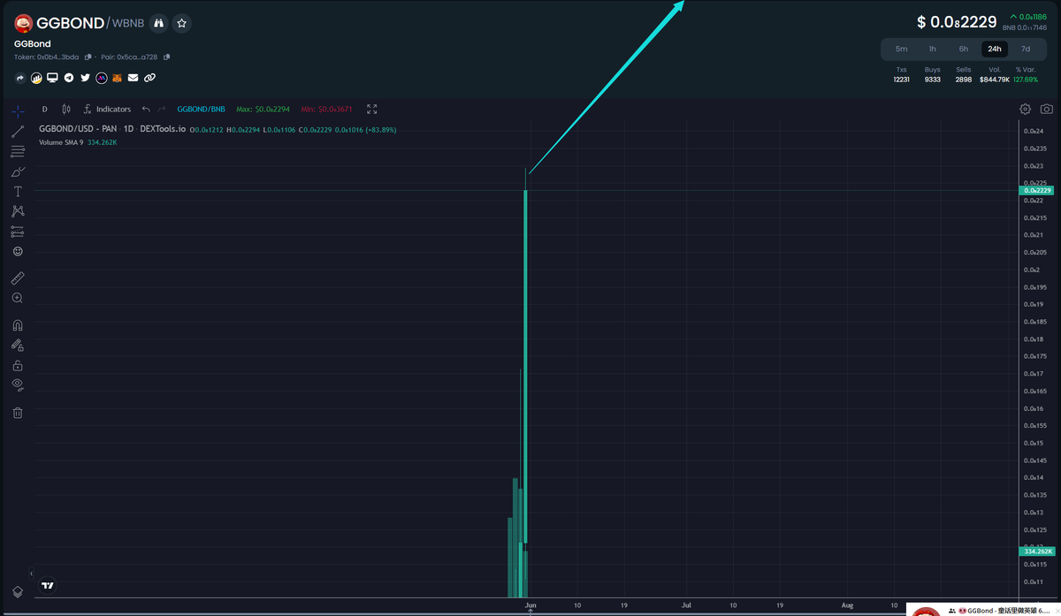Toggle magnet mode in the toolbar

click(18, 325)
